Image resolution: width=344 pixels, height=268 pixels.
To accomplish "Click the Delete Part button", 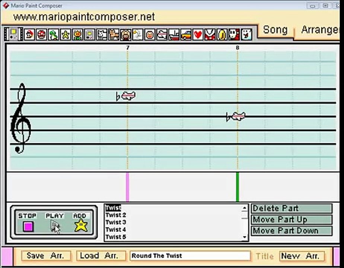I will point(292,208).
